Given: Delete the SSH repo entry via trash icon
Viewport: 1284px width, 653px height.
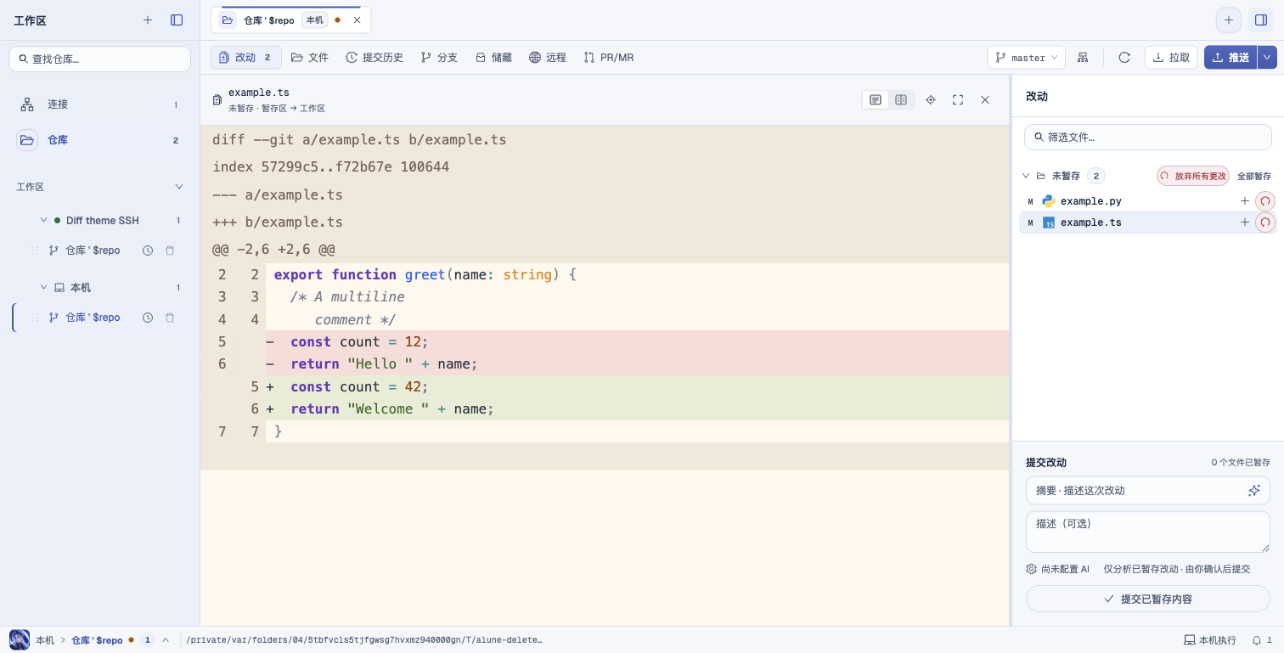Looking at the screenshot, I should coord(170,251).
